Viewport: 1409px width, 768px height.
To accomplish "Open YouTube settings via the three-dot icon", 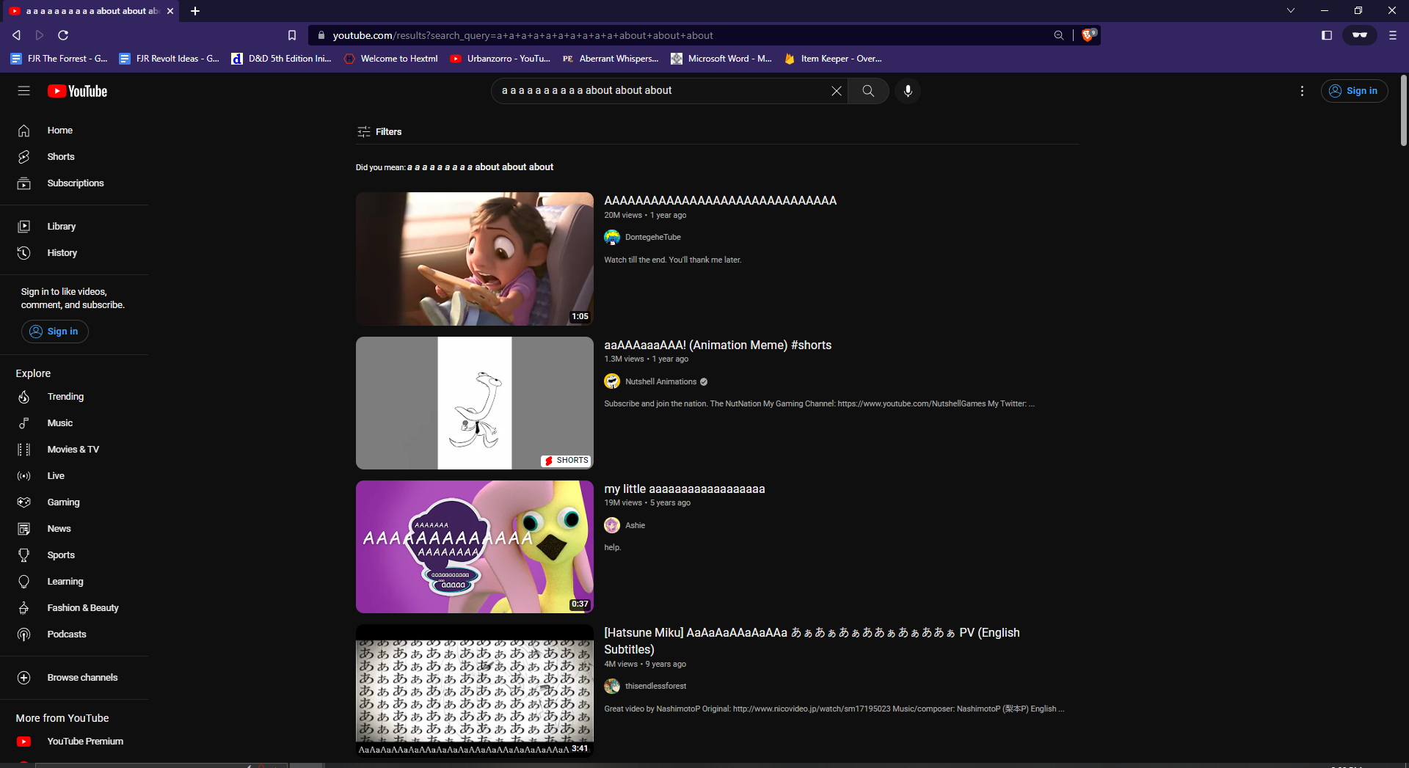I will click(x=1302, y=91).
